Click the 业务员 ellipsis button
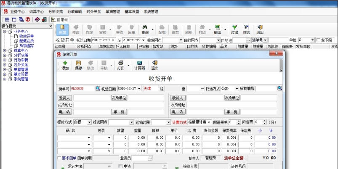The width and height of the screenshot is (338, 169). click(150, 158)
